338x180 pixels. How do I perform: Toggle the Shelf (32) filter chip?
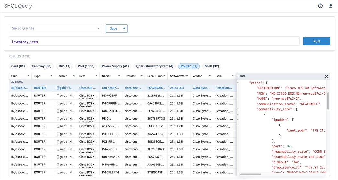212,66
